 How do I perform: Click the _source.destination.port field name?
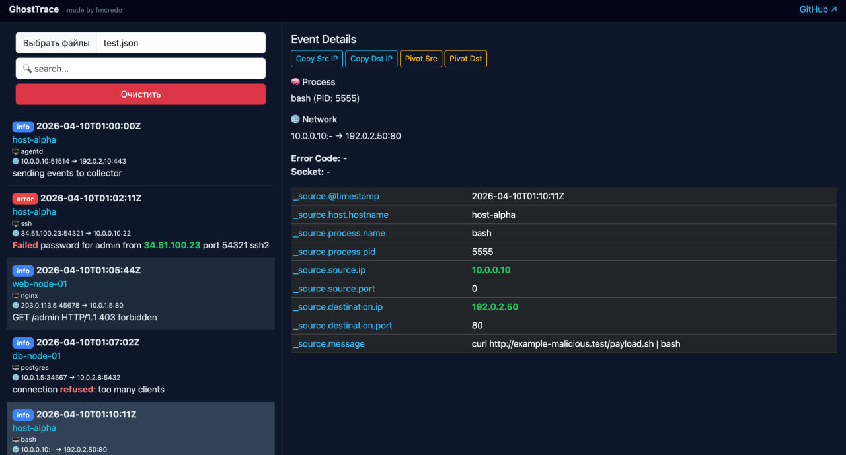point(343,326)
